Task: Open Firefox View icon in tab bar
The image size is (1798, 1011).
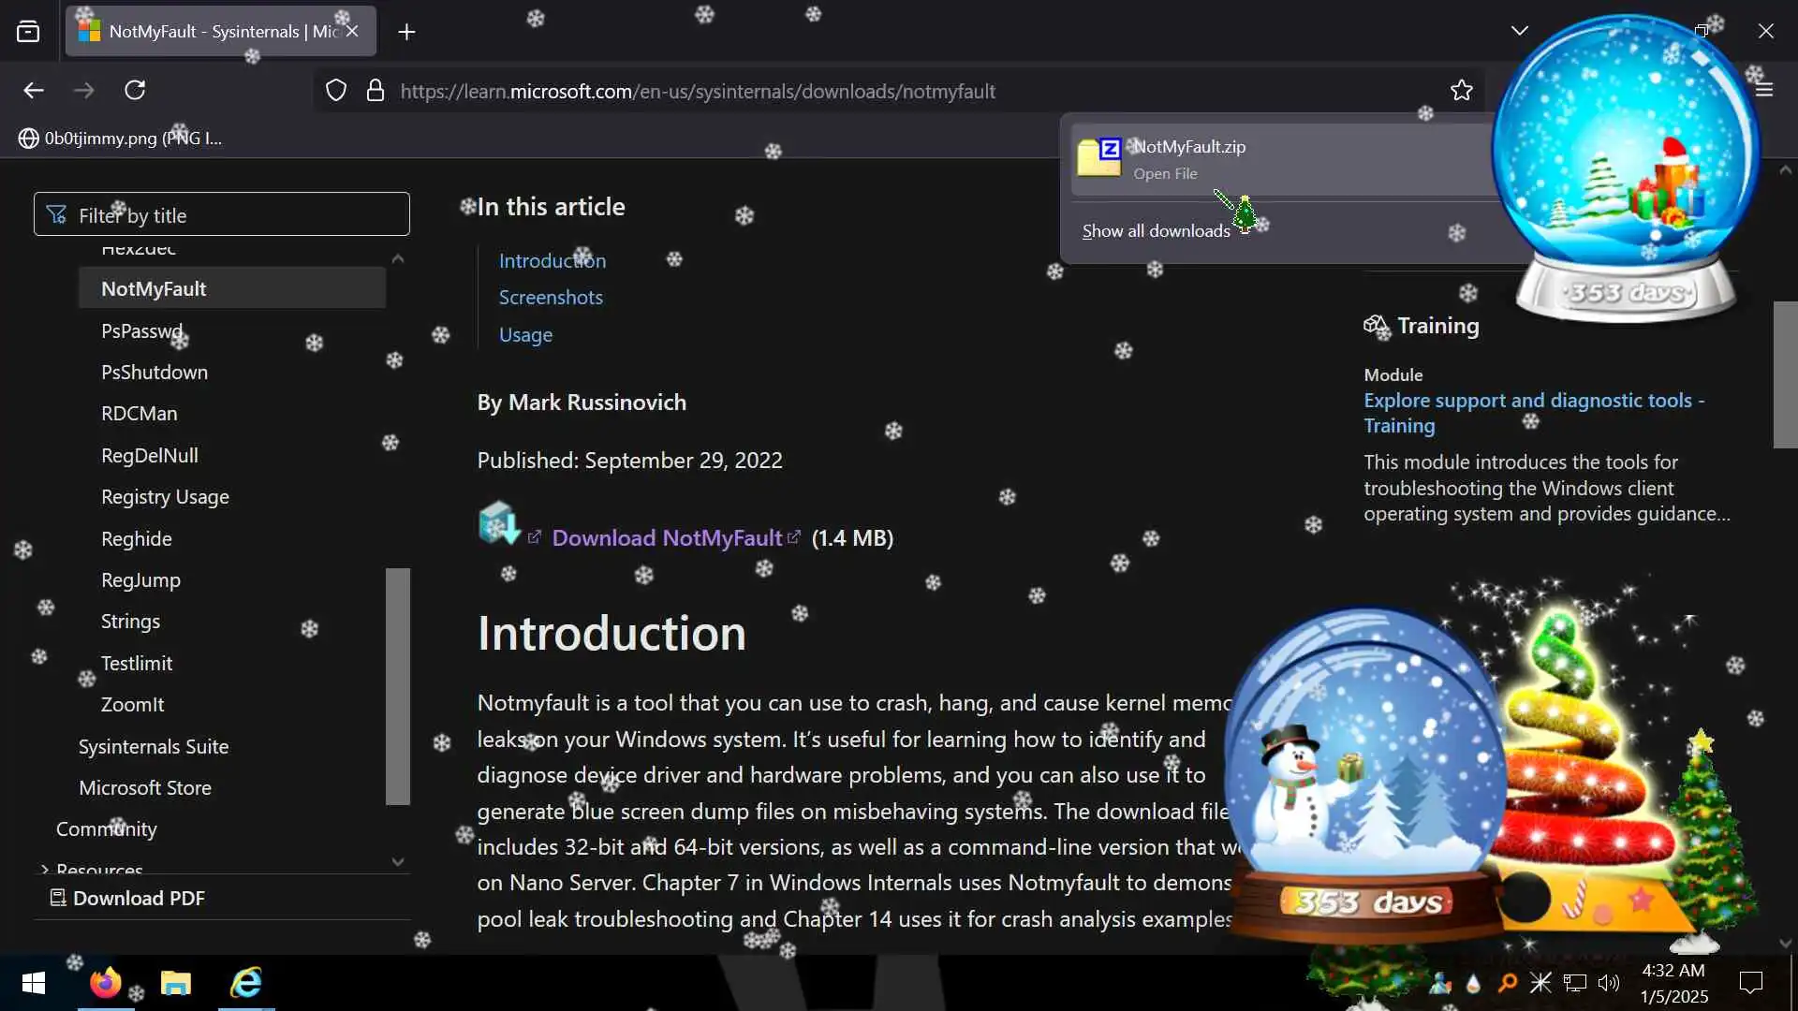Action: [x=28, y=31]
